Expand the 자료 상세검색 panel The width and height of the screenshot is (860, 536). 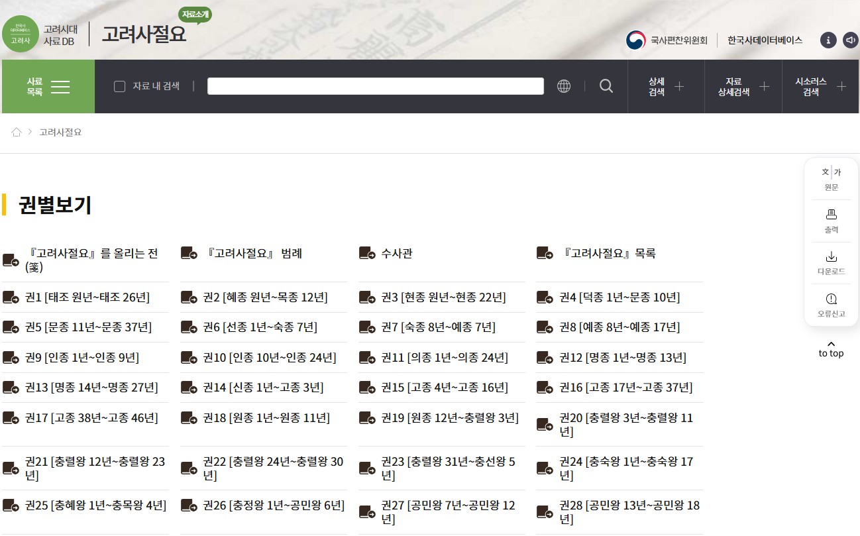click(743, 87)
